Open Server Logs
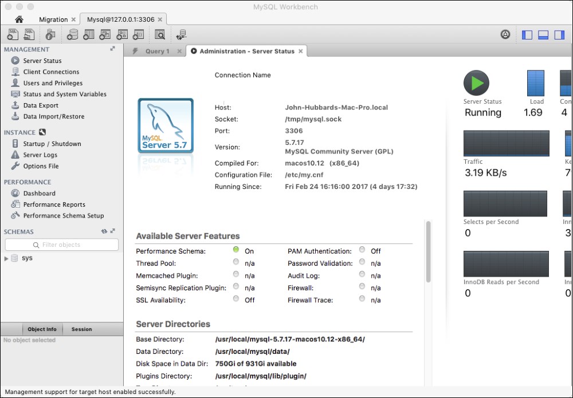573x398 pixels. (x=40, y=155)
